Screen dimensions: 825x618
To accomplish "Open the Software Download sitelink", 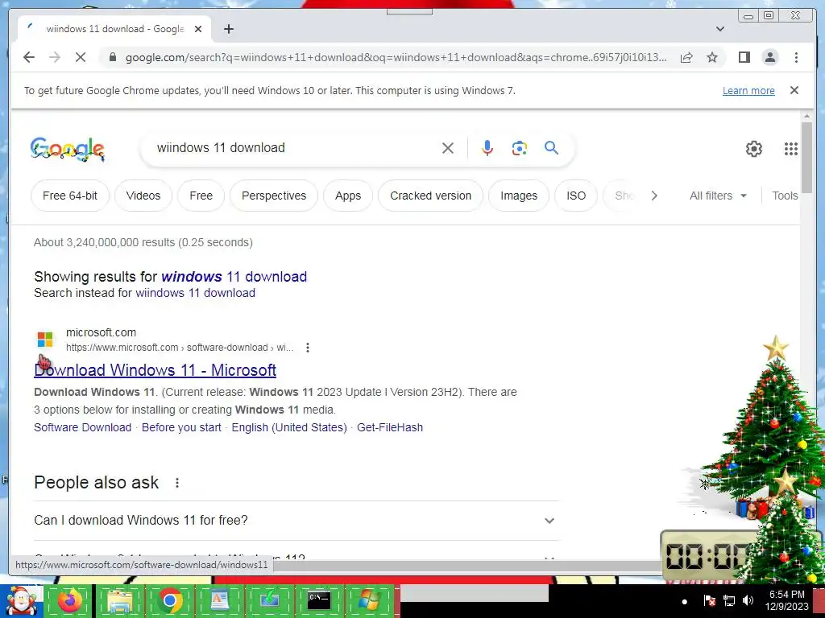I will click(83, 427).
